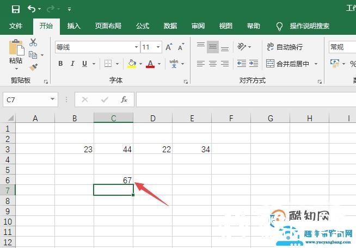Screen dimensions: 356x248
Task: Select row 6 header
Action: point(8,180)
